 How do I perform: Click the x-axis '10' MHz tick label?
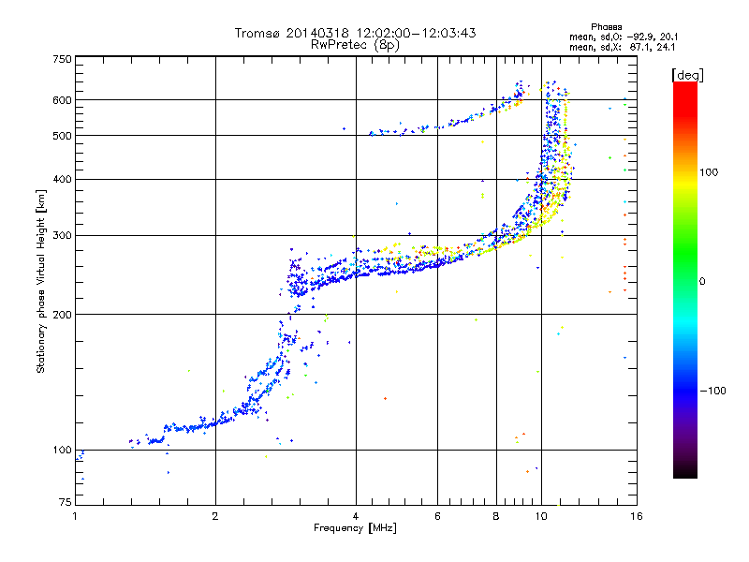click(x=541, y=516)
